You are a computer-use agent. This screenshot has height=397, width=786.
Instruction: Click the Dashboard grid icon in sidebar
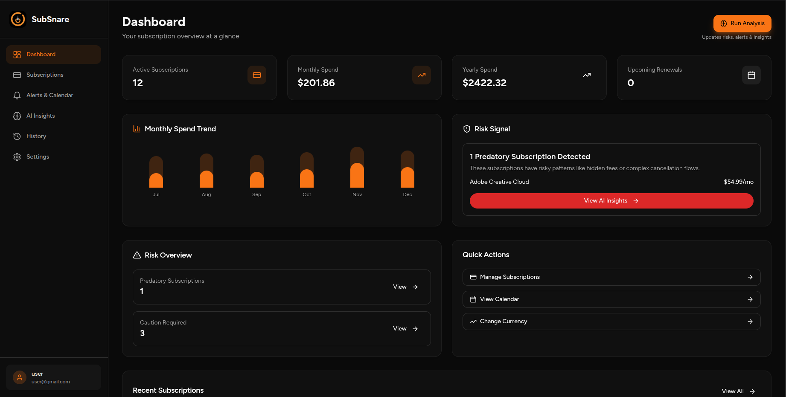coord(17,55)
